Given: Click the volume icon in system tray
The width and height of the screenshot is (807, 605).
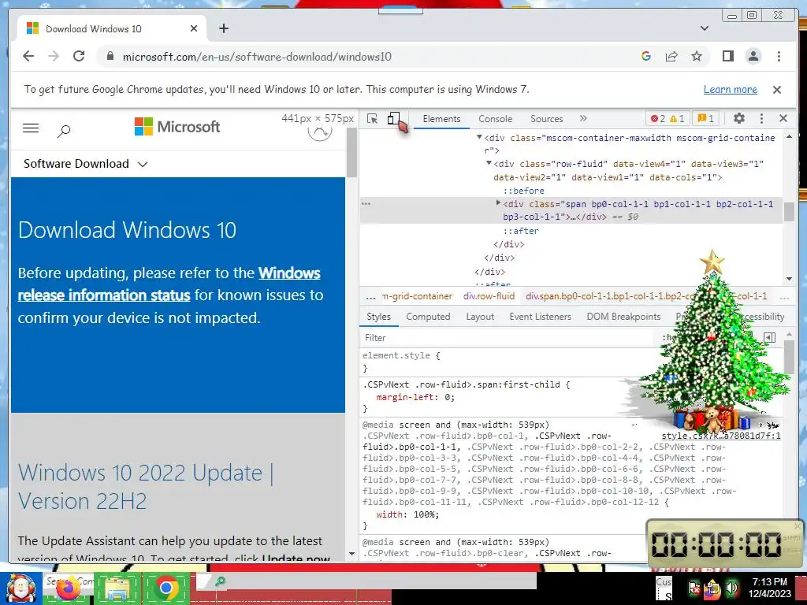Looking at the screenshot, I should pos(731,588).
